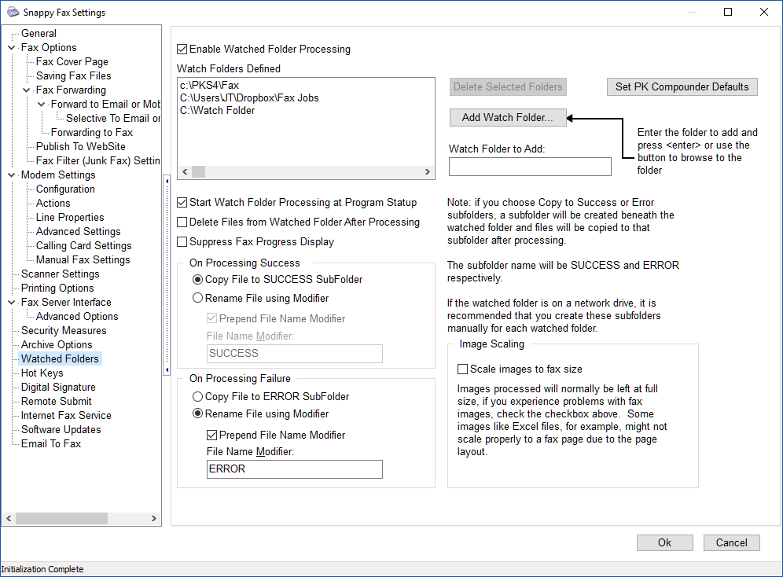The image size is (783, 577).
Task: Choose Copy File to ERROR SubFolder
Action: click(x=198, y=397)
